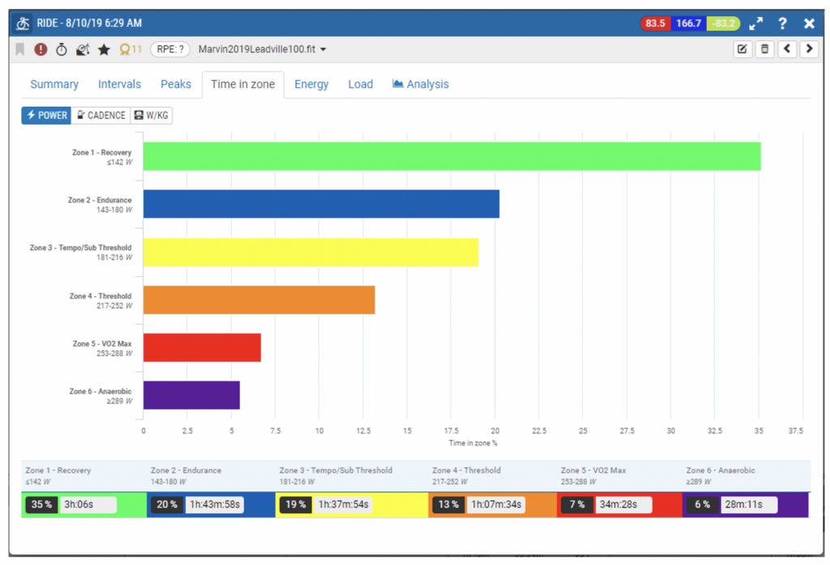
Task: Click the 6 % Zone 6 percentage label
Action: (x=703, y=504)
